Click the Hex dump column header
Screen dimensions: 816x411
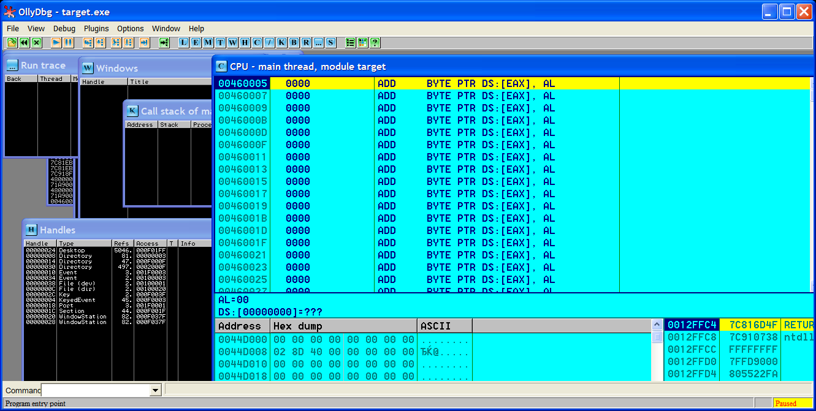343,326
